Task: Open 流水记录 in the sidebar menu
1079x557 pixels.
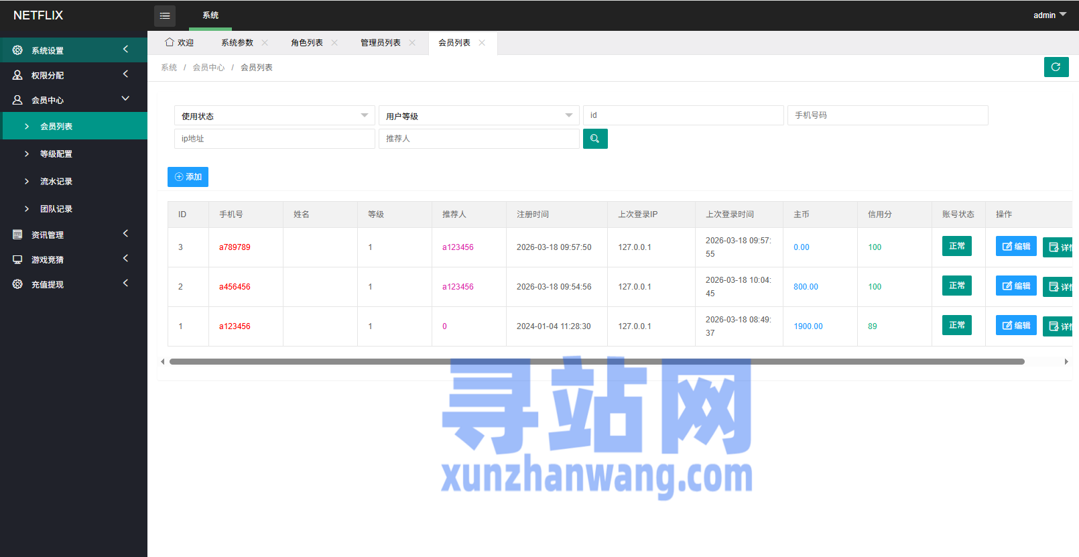Action: 56,182
